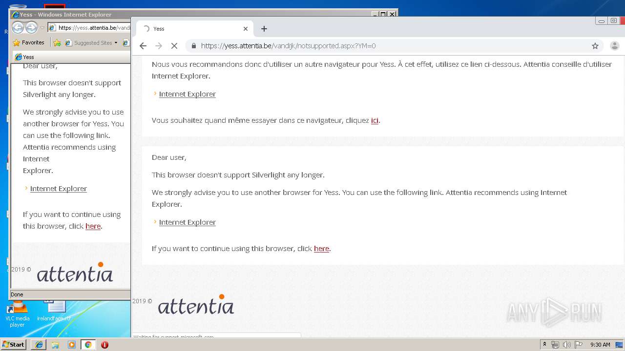This screenshot has height=351, width=625.
Task: Focus the Chrome address bar URL
Action: pos(288,46)
